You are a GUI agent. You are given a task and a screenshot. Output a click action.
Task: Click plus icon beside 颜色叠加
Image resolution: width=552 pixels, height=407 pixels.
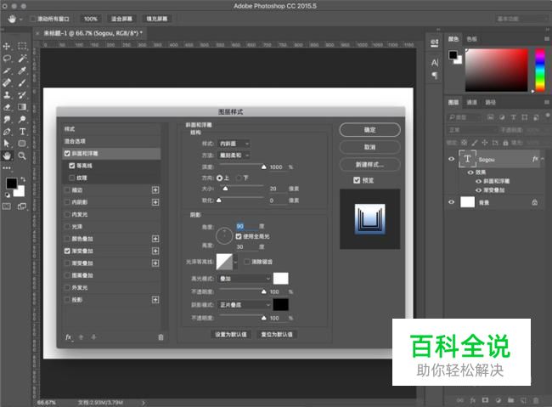tap(155, 239)
